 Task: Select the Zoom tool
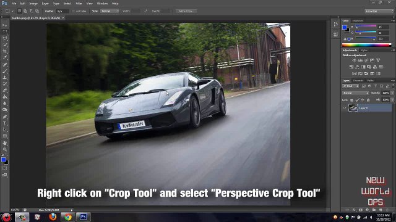(5, 149)
